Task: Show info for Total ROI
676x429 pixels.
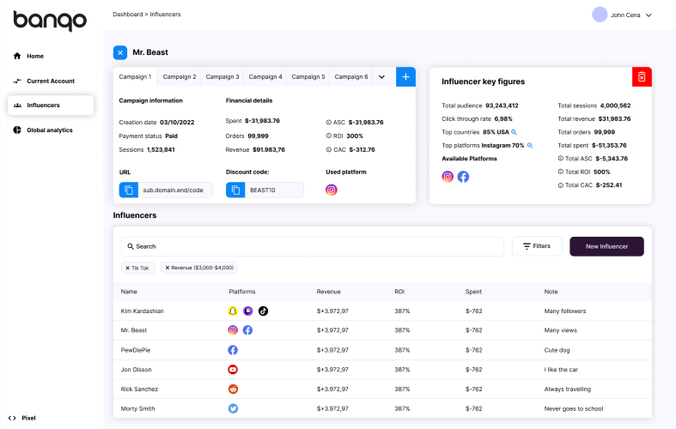Action: point(560,172)
